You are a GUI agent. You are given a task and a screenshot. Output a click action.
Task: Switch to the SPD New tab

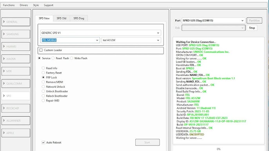click(x=44, y=18)
